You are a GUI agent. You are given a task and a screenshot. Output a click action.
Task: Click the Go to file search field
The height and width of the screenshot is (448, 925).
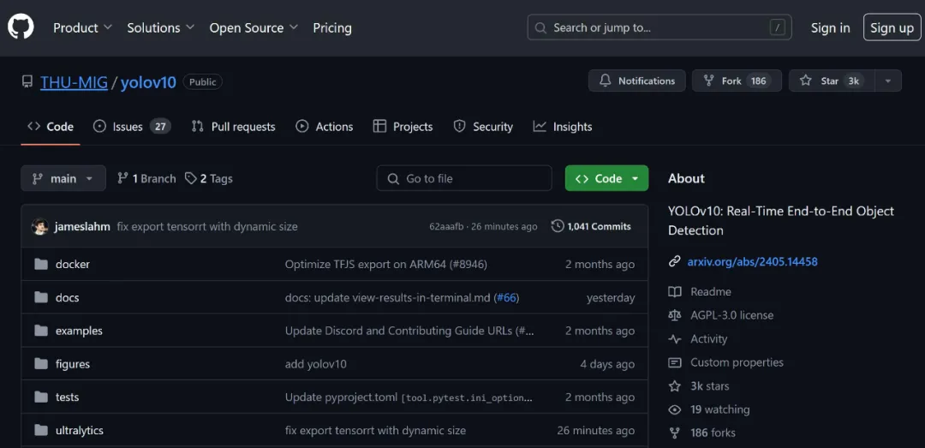(464, 178)
